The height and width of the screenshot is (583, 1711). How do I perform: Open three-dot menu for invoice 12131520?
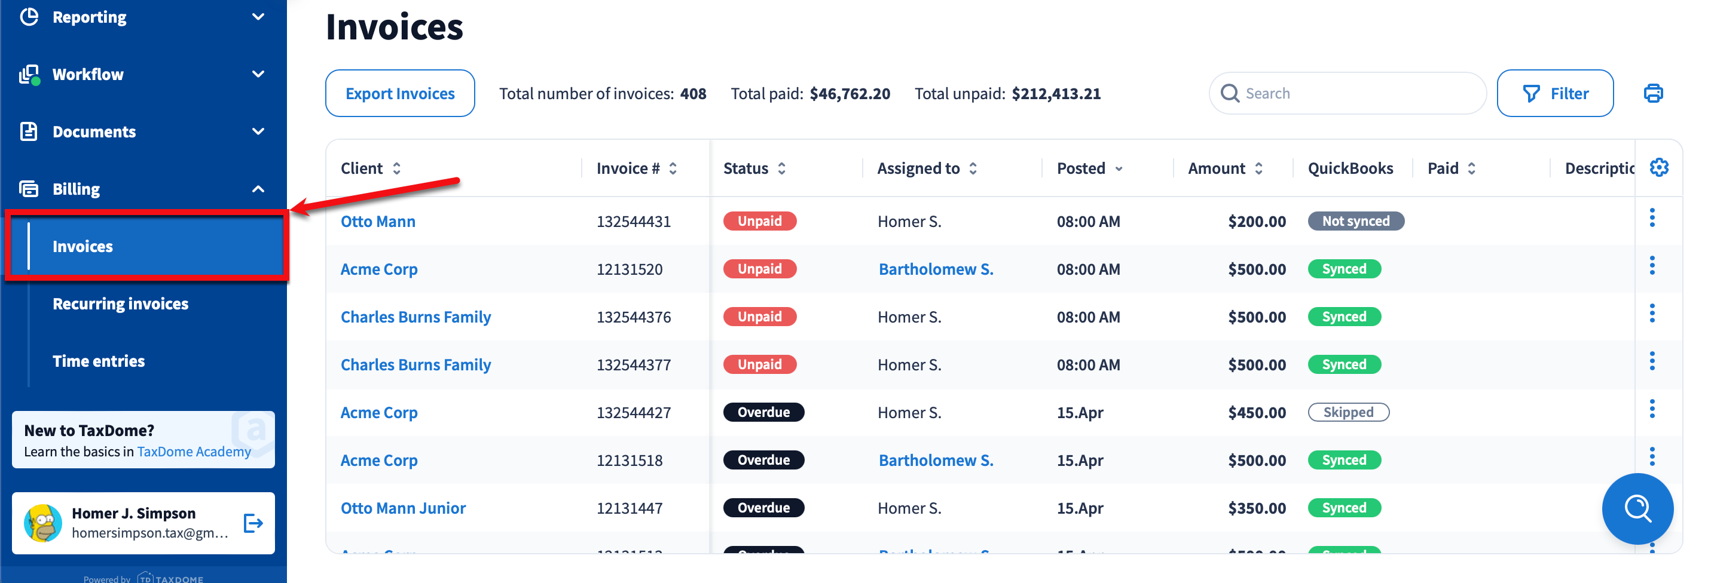tap(1652, 266)
